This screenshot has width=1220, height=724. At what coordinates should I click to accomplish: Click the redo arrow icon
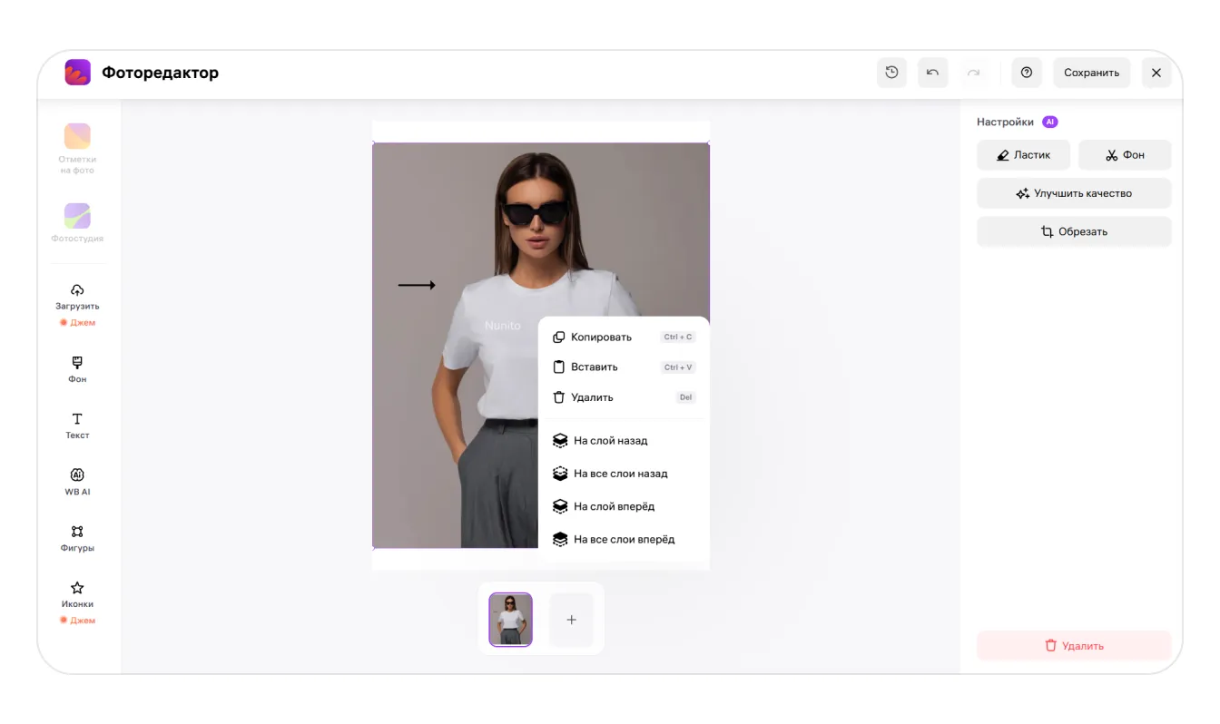[973, 73]
